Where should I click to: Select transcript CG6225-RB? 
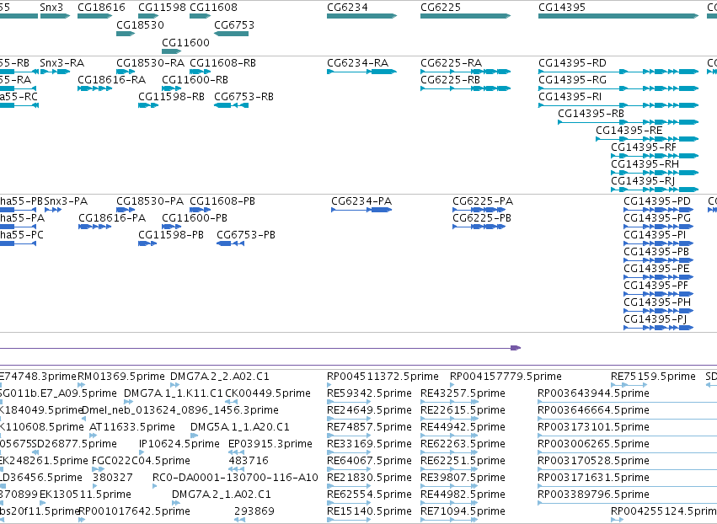pyautogui.click(x=465, y=88)
